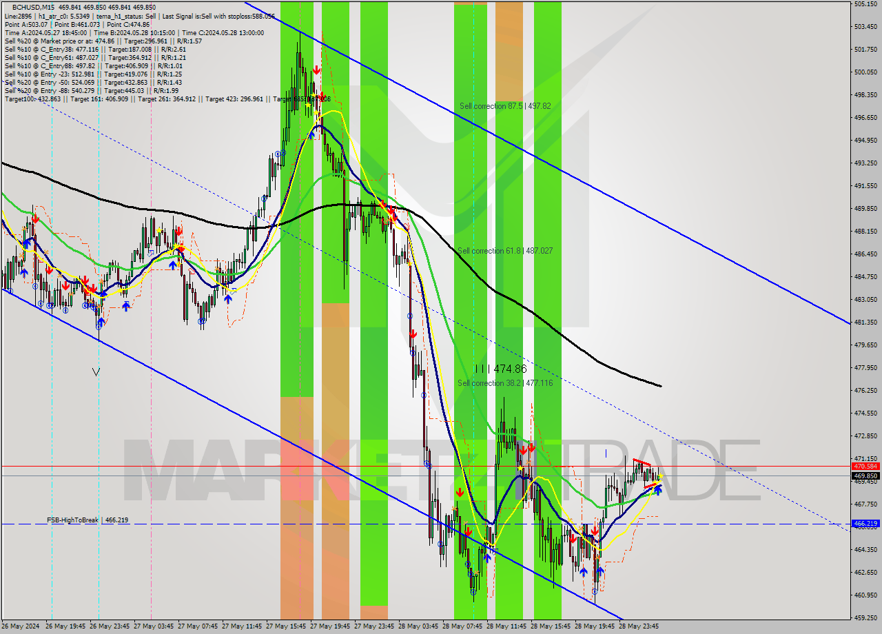Click '26 May 19:45' on the time axis
The width and height of the screenshot is (882, 634).
[65, 627]
